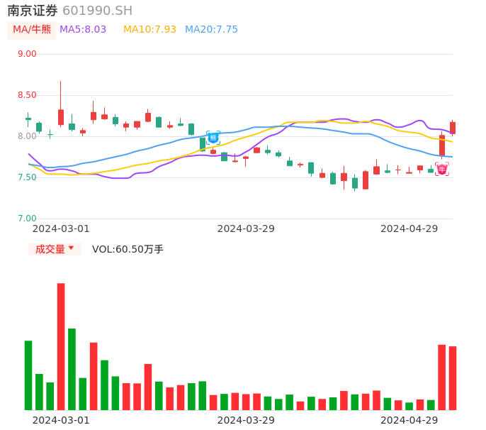Click the 2024-03-01 date under the volume chart
486x430 pixels.
point(61,420)
